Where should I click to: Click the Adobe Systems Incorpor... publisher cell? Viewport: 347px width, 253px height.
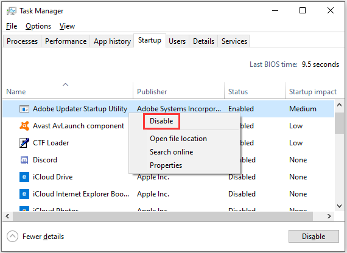[x=179, y=109]
